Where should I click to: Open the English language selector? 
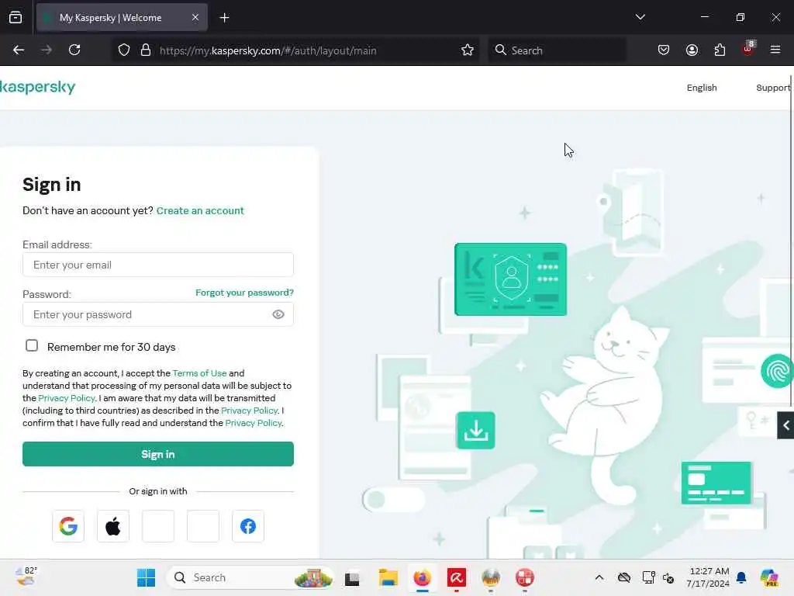pos(702,88)
